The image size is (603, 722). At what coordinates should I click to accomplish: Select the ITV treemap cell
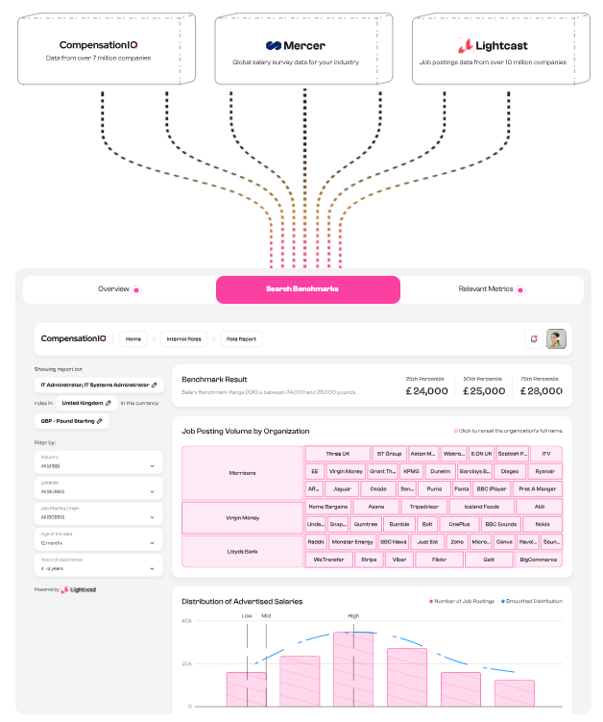pos(546,454)
